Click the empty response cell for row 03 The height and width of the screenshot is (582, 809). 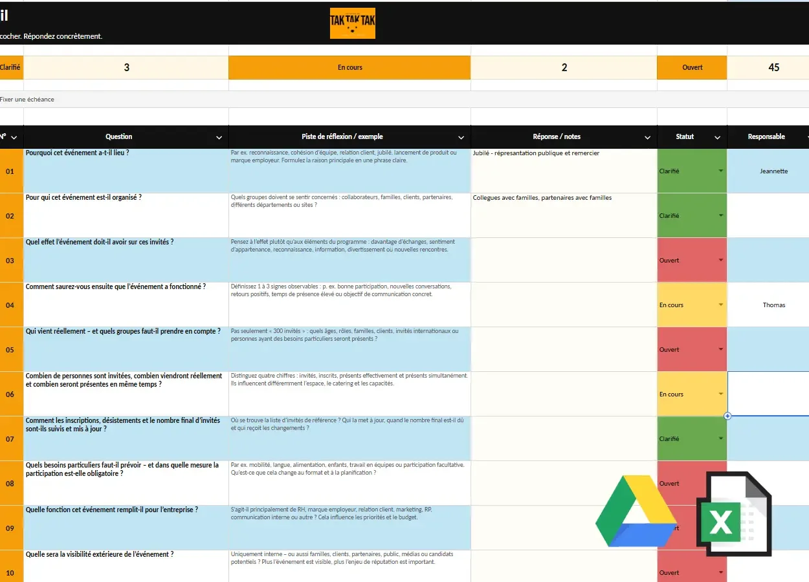(564, 260)
